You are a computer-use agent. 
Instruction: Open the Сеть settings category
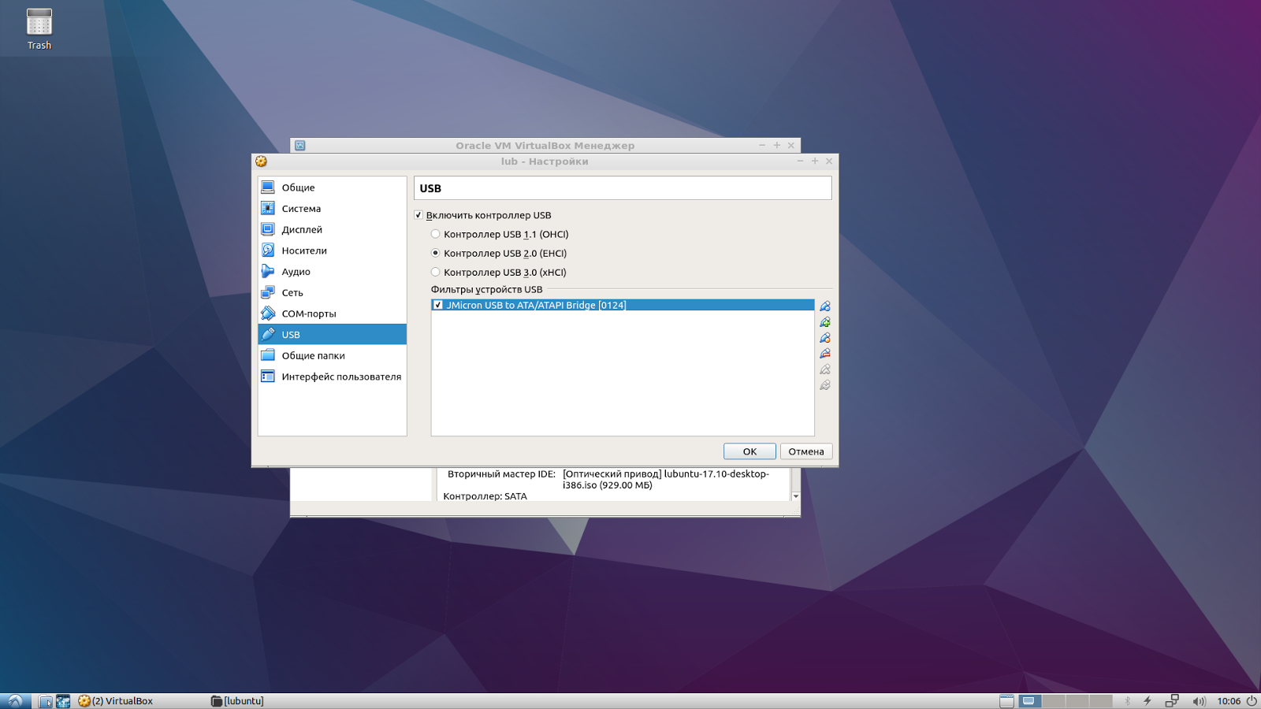tap(332, 292)
